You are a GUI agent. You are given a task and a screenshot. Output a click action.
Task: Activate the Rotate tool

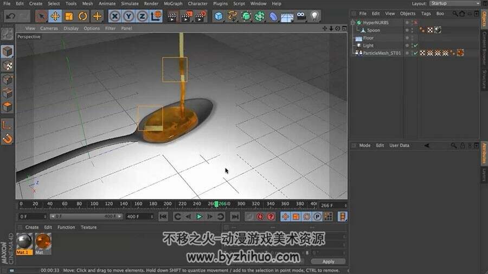(x=82, y=16)
